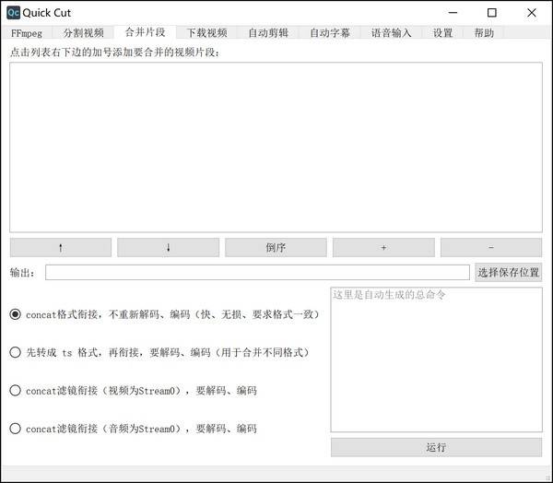Open the 设置 tab
Screen dimensions: 553x483
click(x=442, y=33)
